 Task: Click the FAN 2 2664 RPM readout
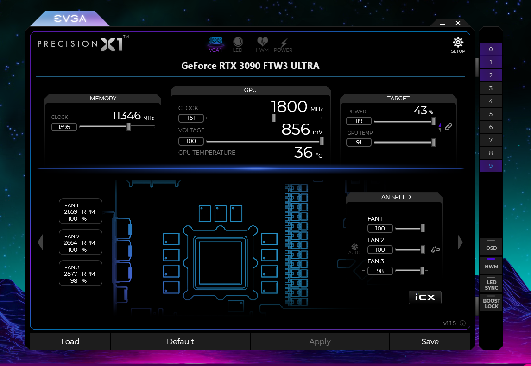(x=81, y=242)
